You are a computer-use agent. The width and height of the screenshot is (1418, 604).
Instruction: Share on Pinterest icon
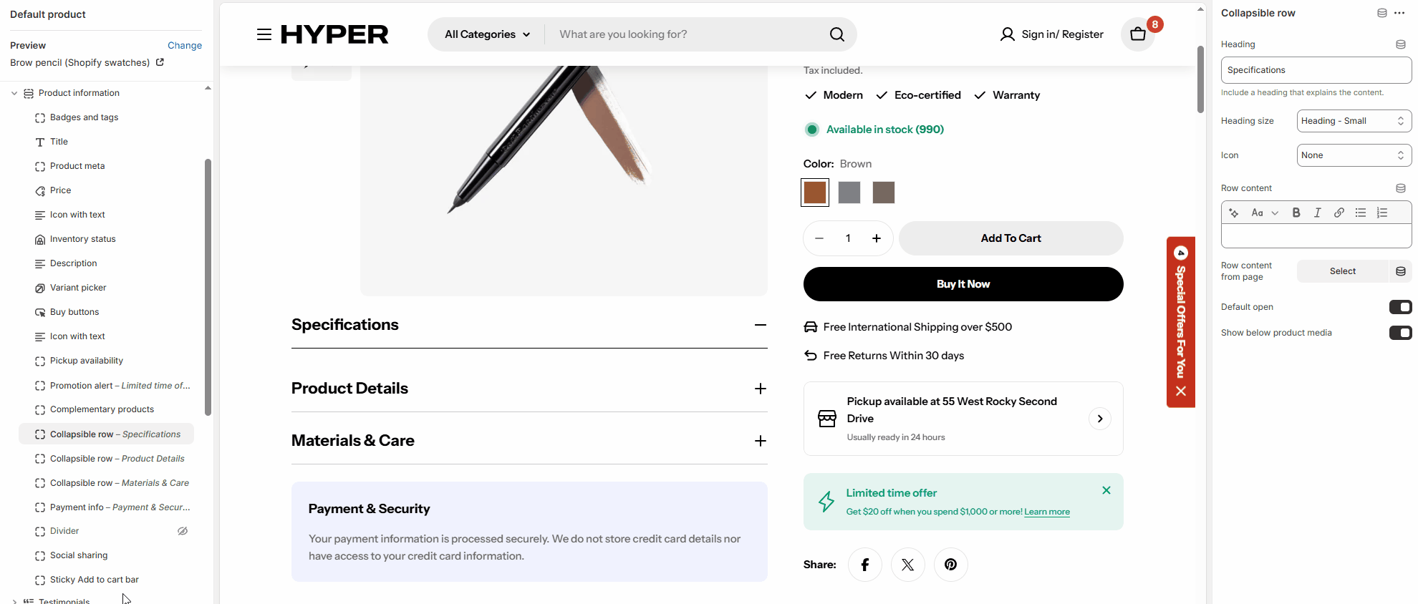click(x=950, y=565)
